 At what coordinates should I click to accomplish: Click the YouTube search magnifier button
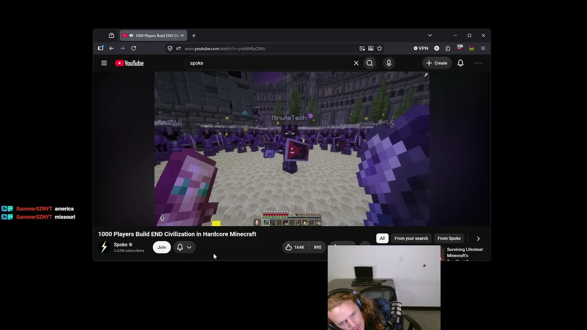pyautogui.click(x=370, y=63)
